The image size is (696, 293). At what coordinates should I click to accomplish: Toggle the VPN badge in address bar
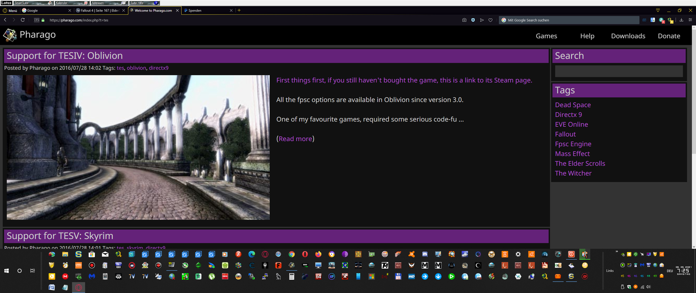[37, 20]
